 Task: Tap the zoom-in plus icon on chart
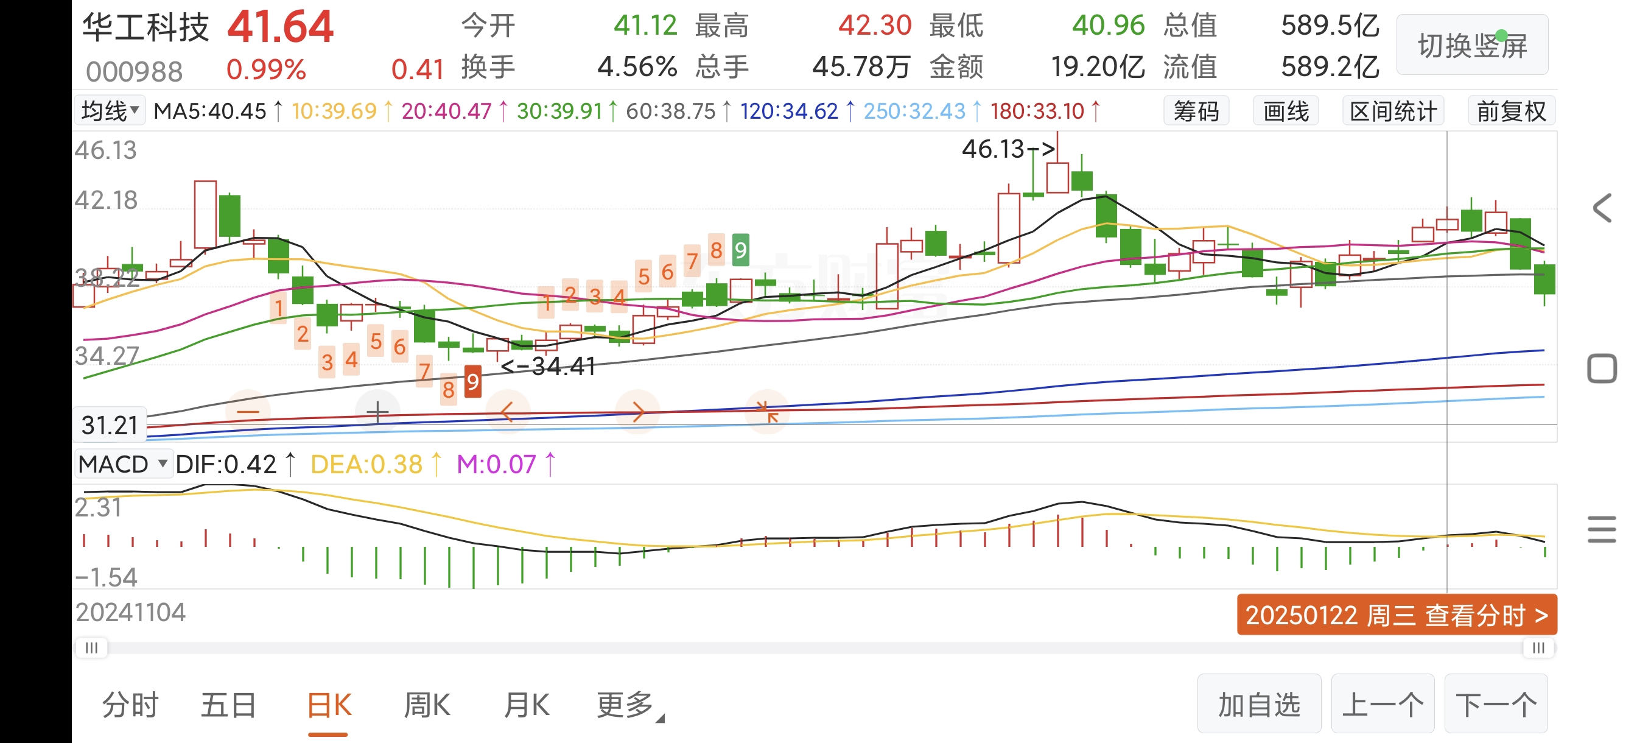(377, 412)
